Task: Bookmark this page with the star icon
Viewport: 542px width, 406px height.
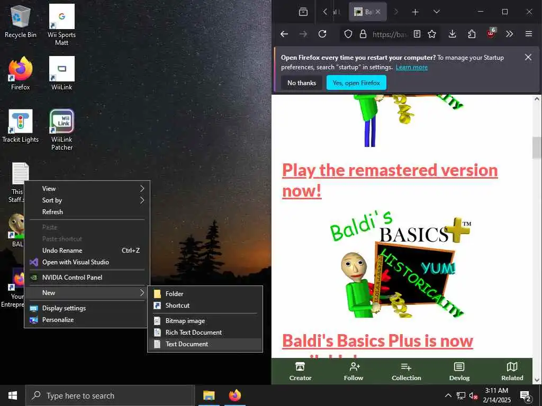Action: pos(432,34)
